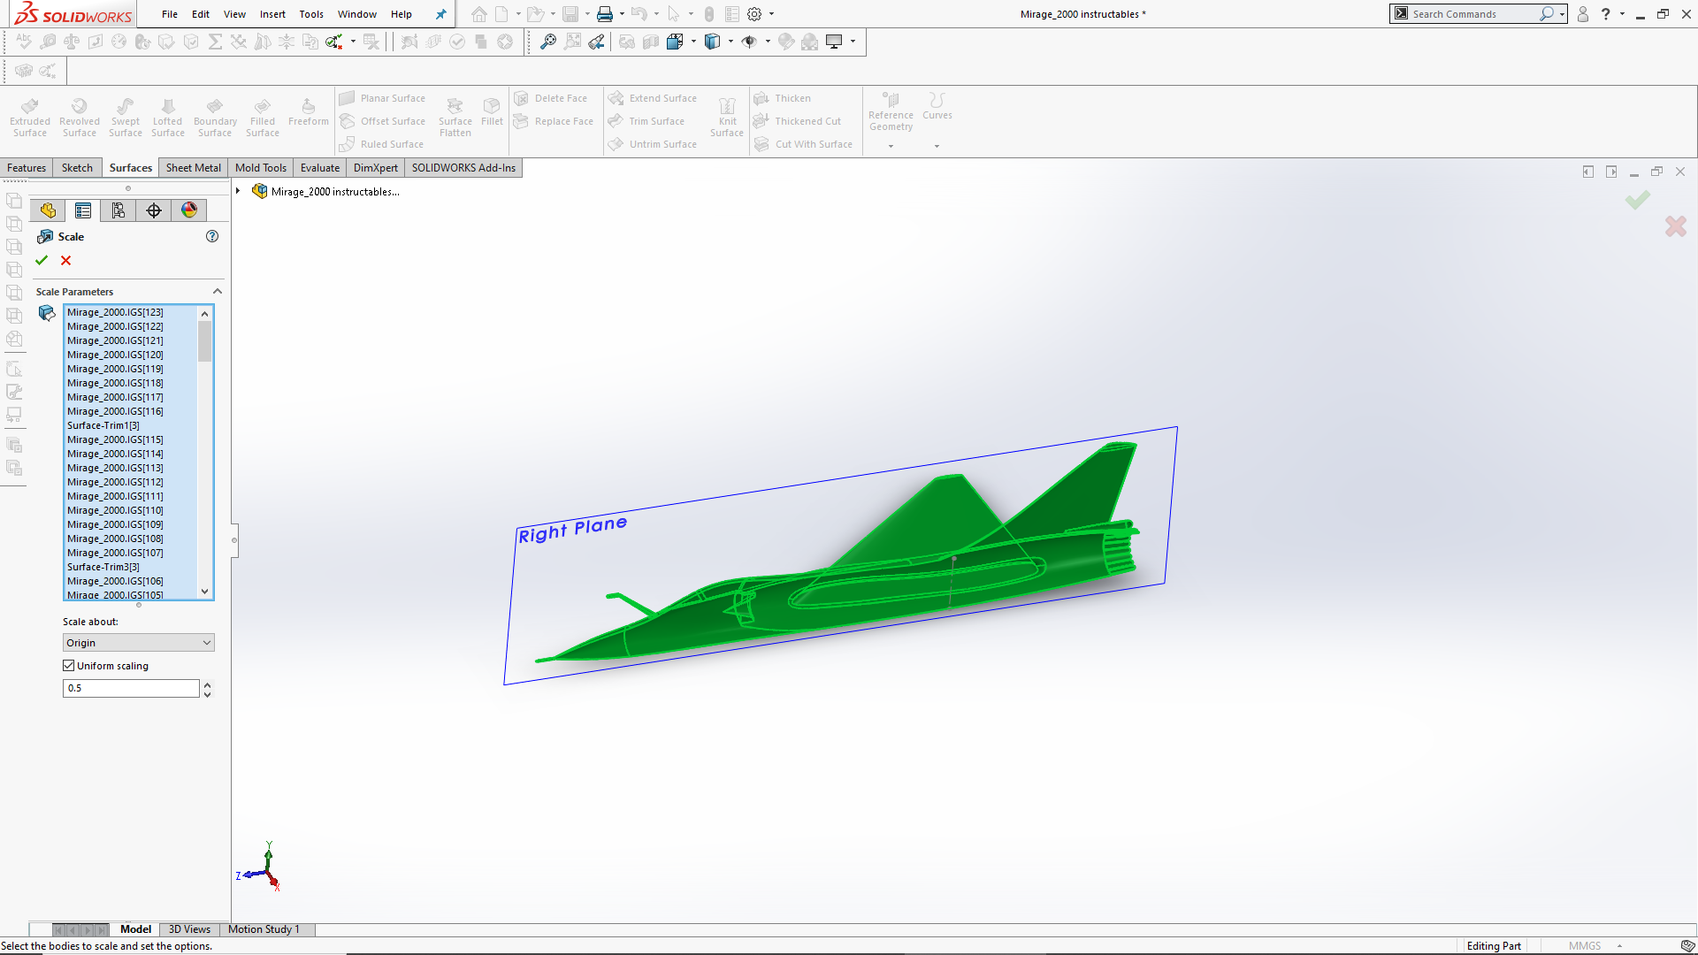Open the Edit Appearance color sphere

[x=188, y=210]
